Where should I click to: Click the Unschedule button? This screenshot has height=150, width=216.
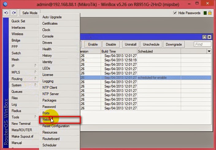point(151,44)
